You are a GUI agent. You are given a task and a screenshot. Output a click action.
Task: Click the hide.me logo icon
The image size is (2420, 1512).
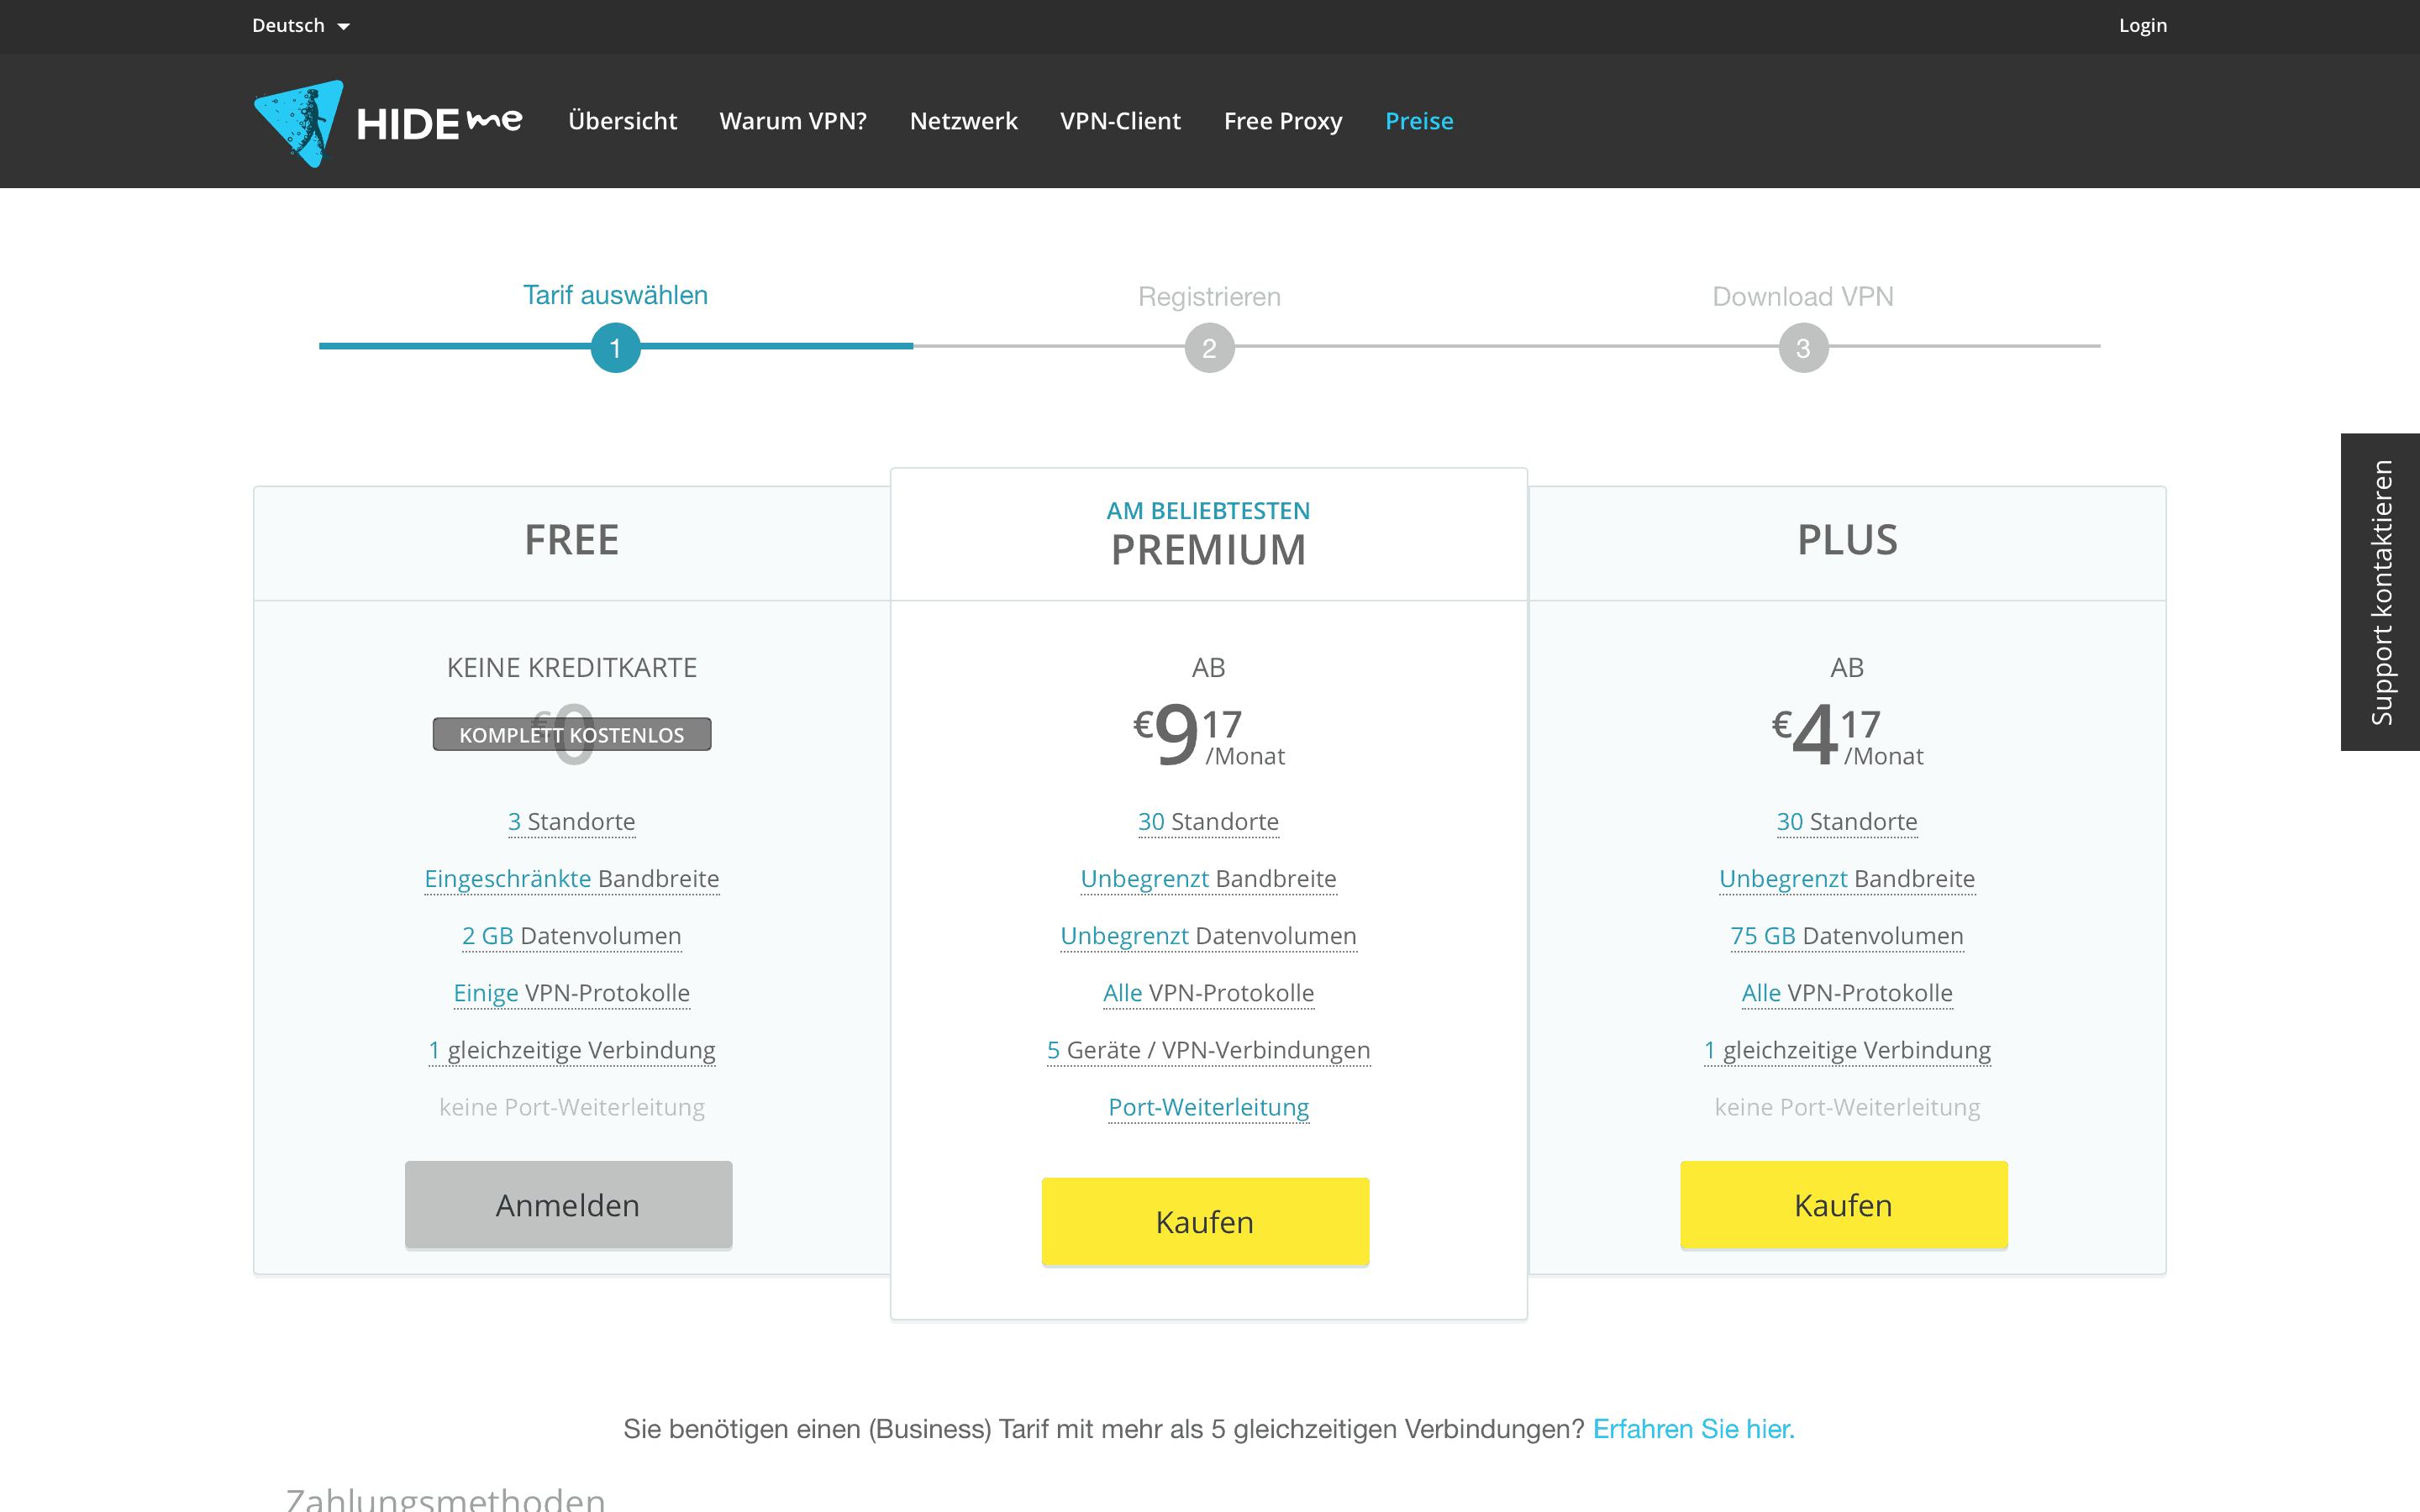point(299,123)
